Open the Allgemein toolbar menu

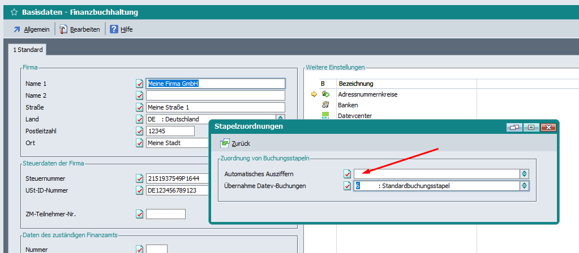[x=32, y=29]
